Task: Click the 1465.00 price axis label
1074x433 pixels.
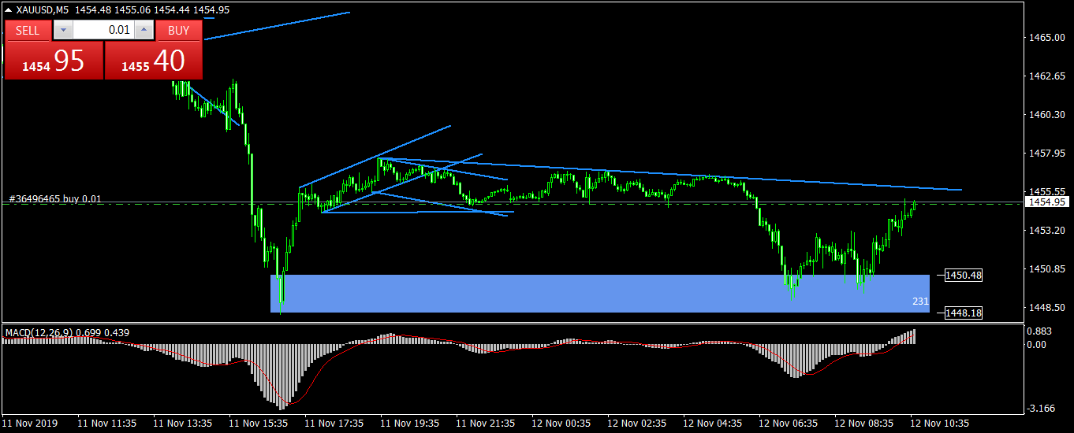Action: point(1046,38)
